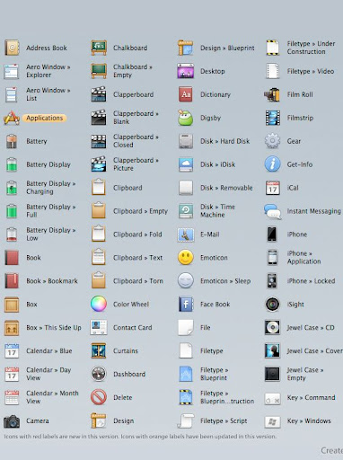The height and width of the screenshot is (460, 343).
Task: Choose the Curtains icon
Action: tap(99, 351)
